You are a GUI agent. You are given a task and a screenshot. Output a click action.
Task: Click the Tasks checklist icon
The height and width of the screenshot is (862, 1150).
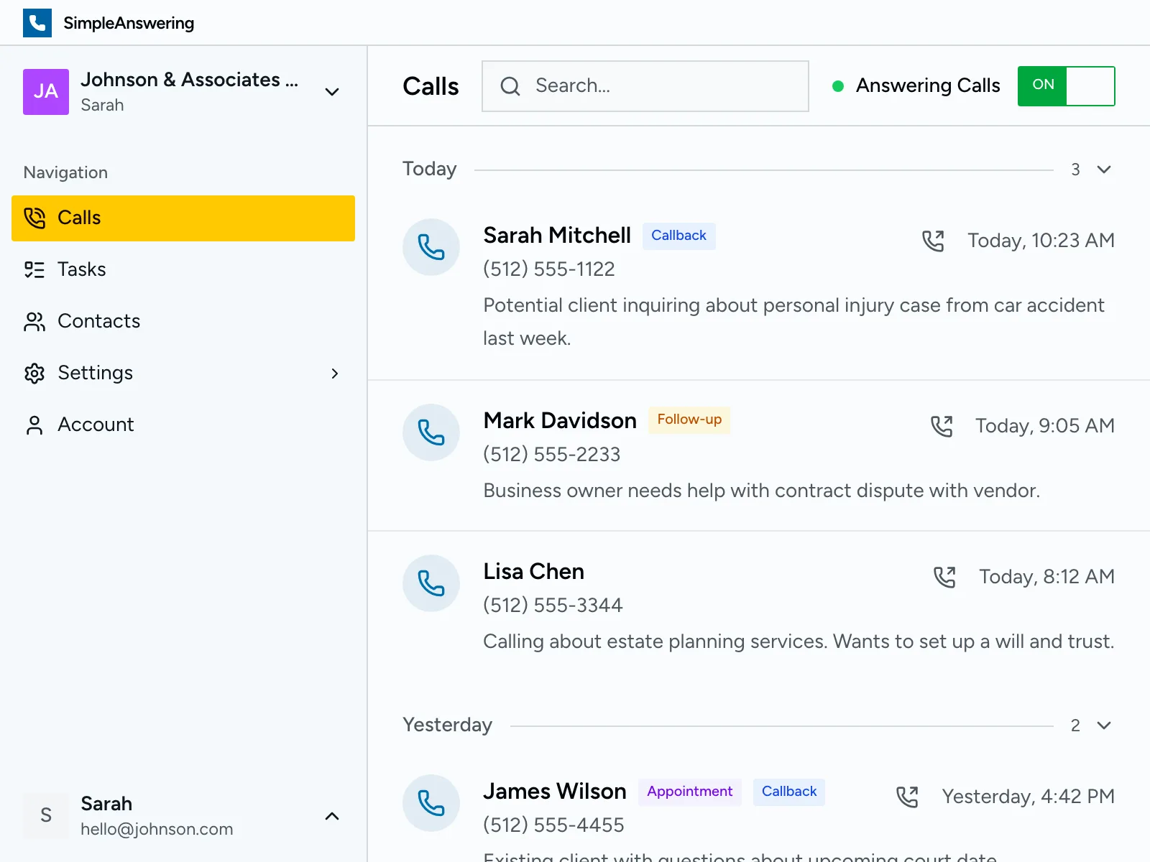tap(34, 269)
